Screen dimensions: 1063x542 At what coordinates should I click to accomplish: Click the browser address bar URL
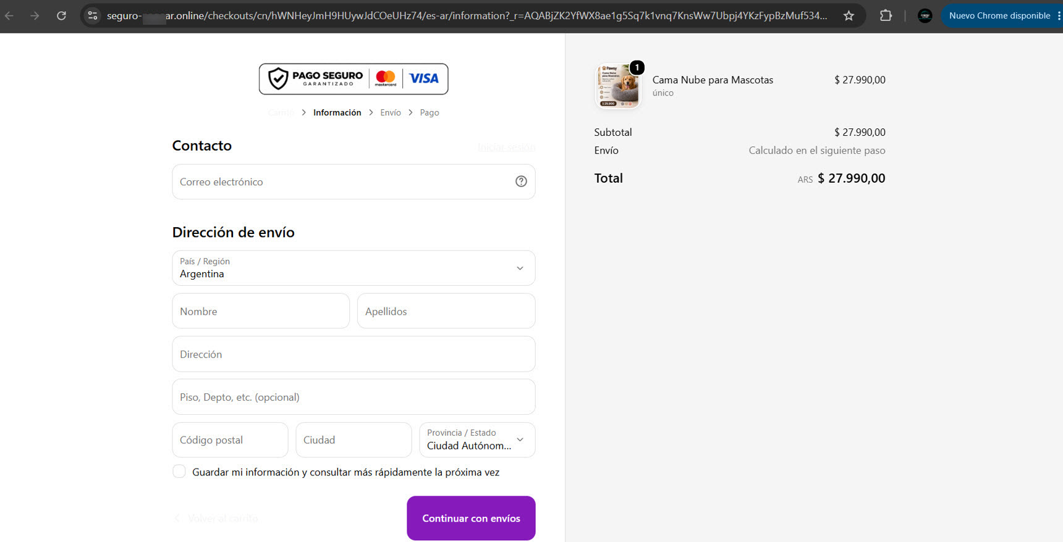pos(467,15)
